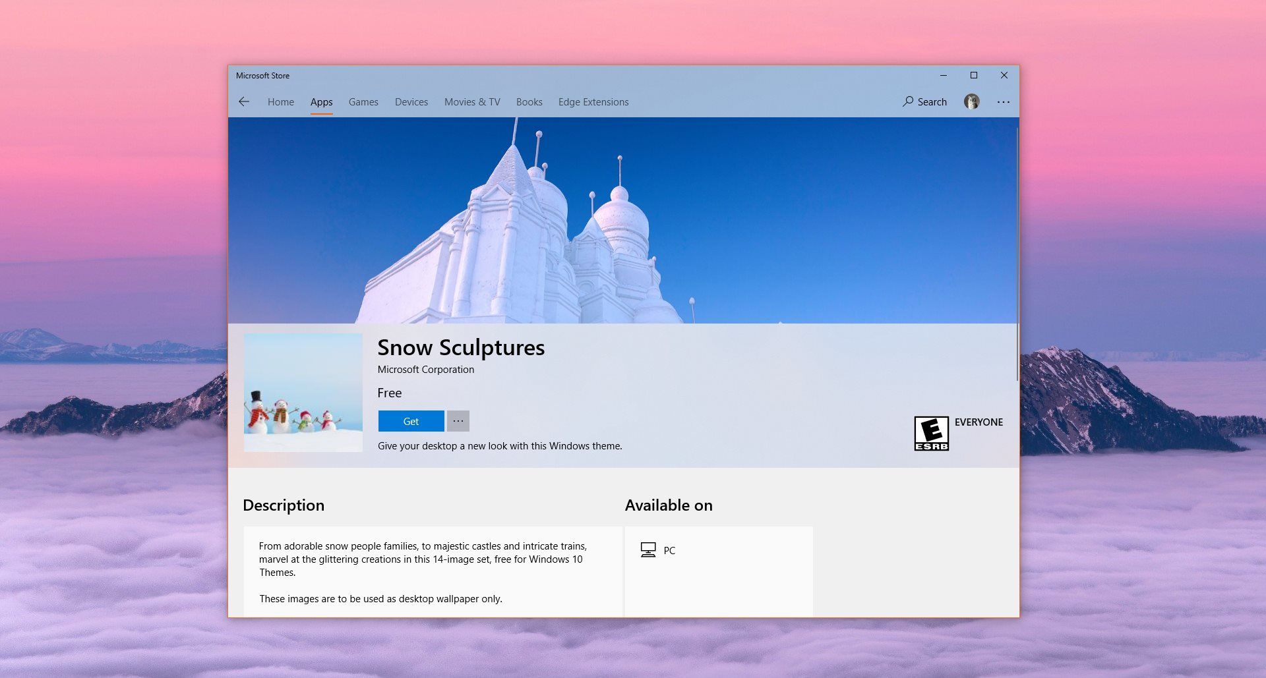Click the Microsoft Corporation publisher link
1266x678 pixels.
coord(425,370)
